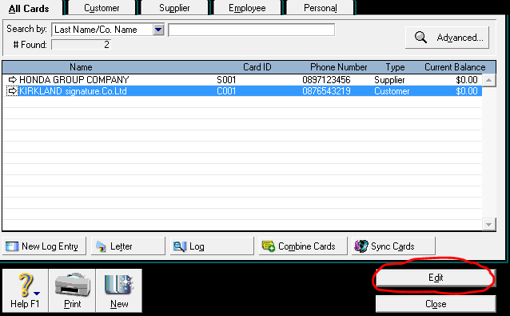This screenshot has width=510, height=316.
Task: Click Card ID S001
Action: (x=226, y=80)
